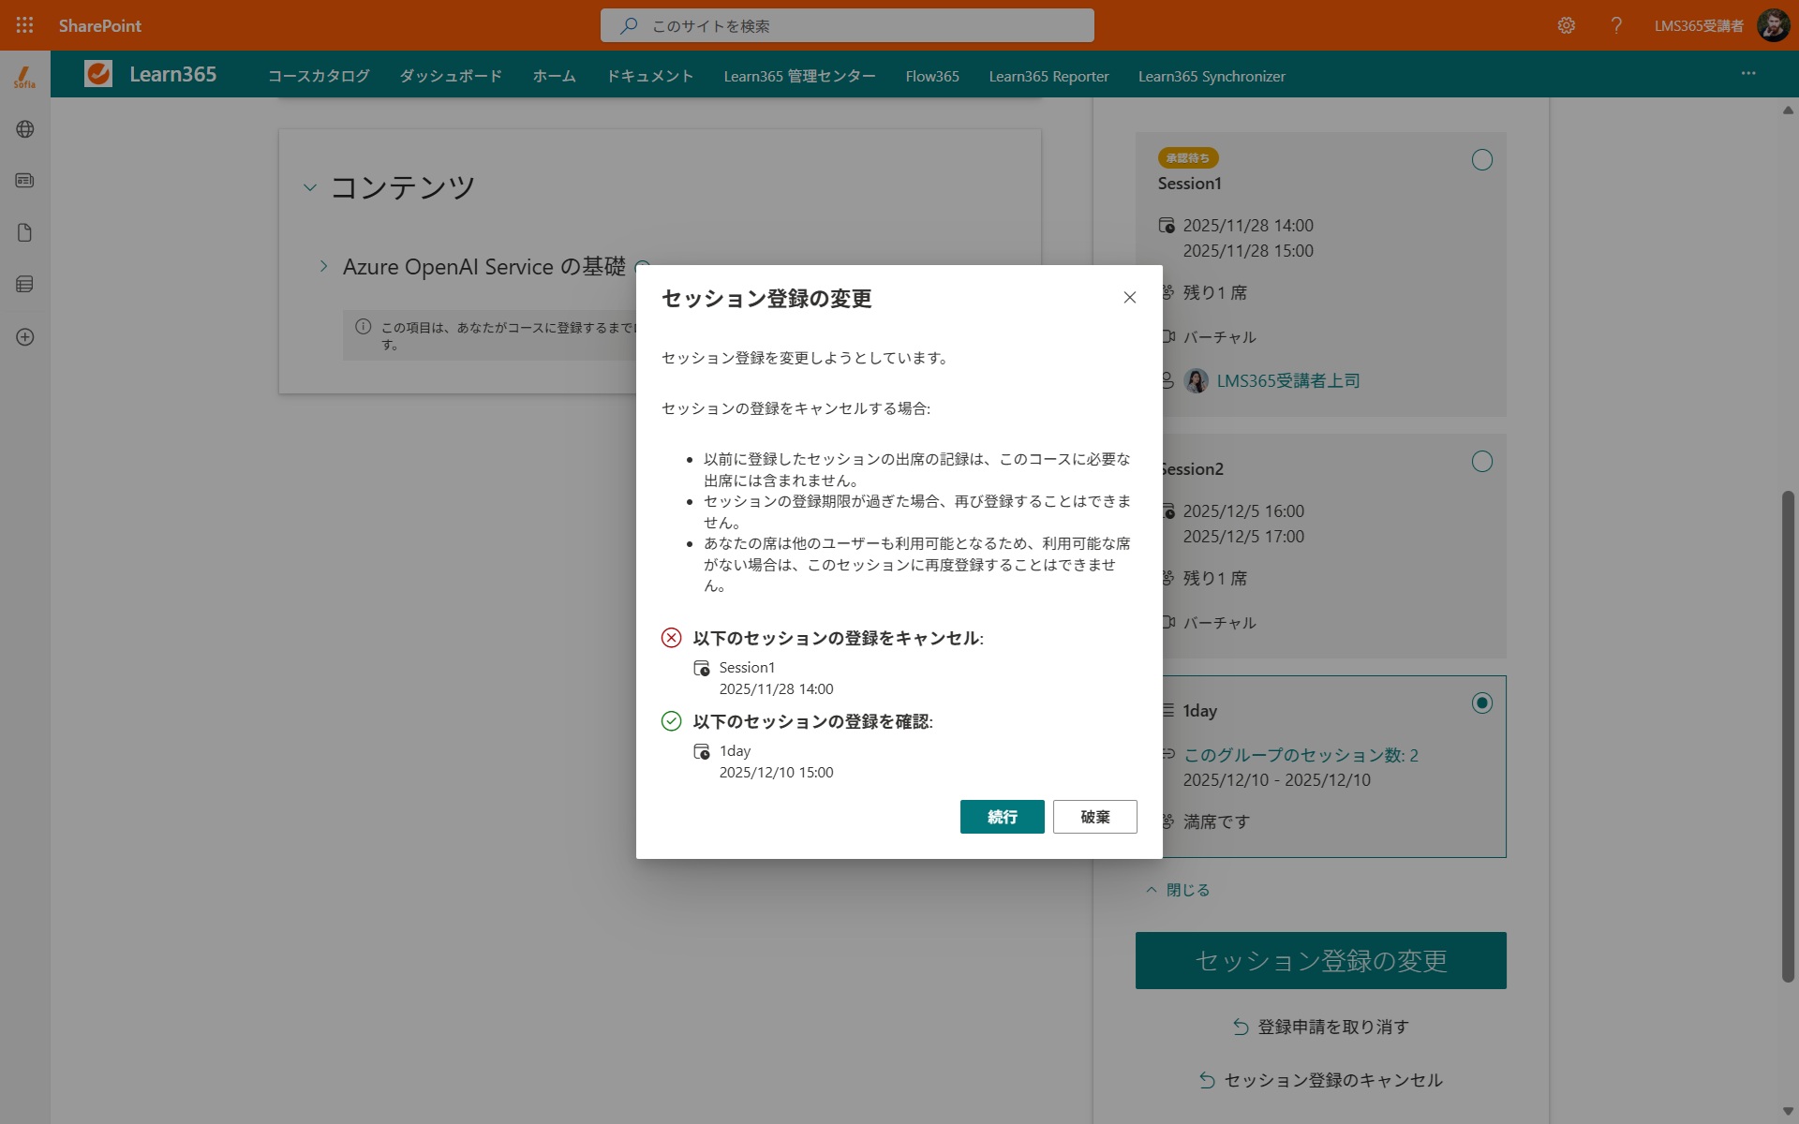Click the 2025/12/5 16:00 date in Session2
Screen dimensions: 1799x1124
pyautogui.click(x=1243, y=510)
